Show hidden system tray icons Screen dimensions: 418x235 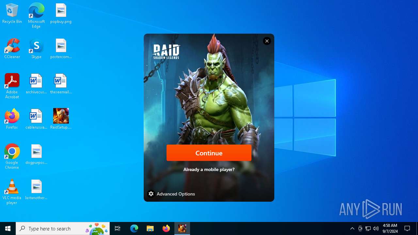(x=352, y=228)
